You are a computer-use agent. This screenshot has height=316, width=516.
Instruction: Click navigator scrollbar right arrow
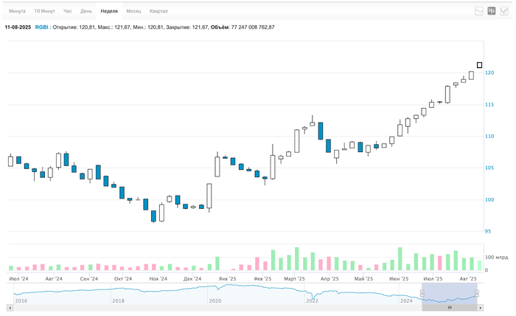pyautogui.click(x=479, y=307)
